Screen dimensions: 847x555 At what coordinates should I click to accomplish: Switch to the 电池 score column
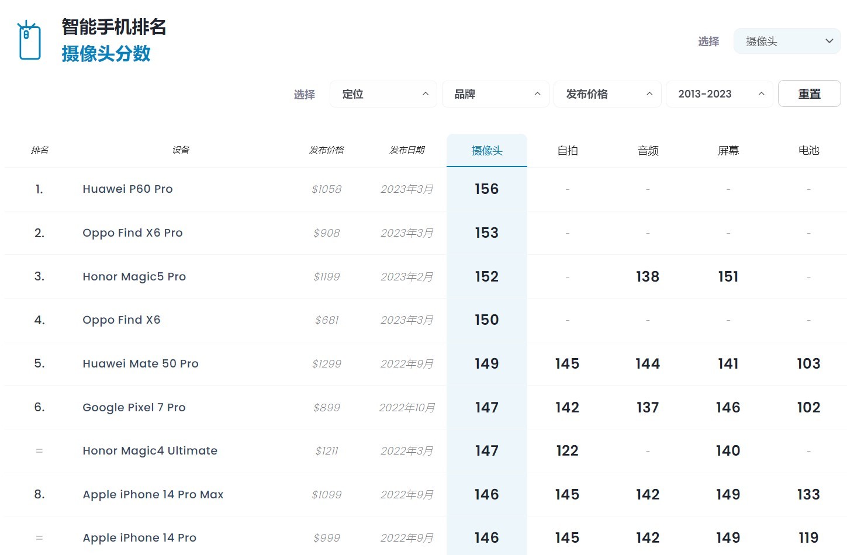[809, 151]
